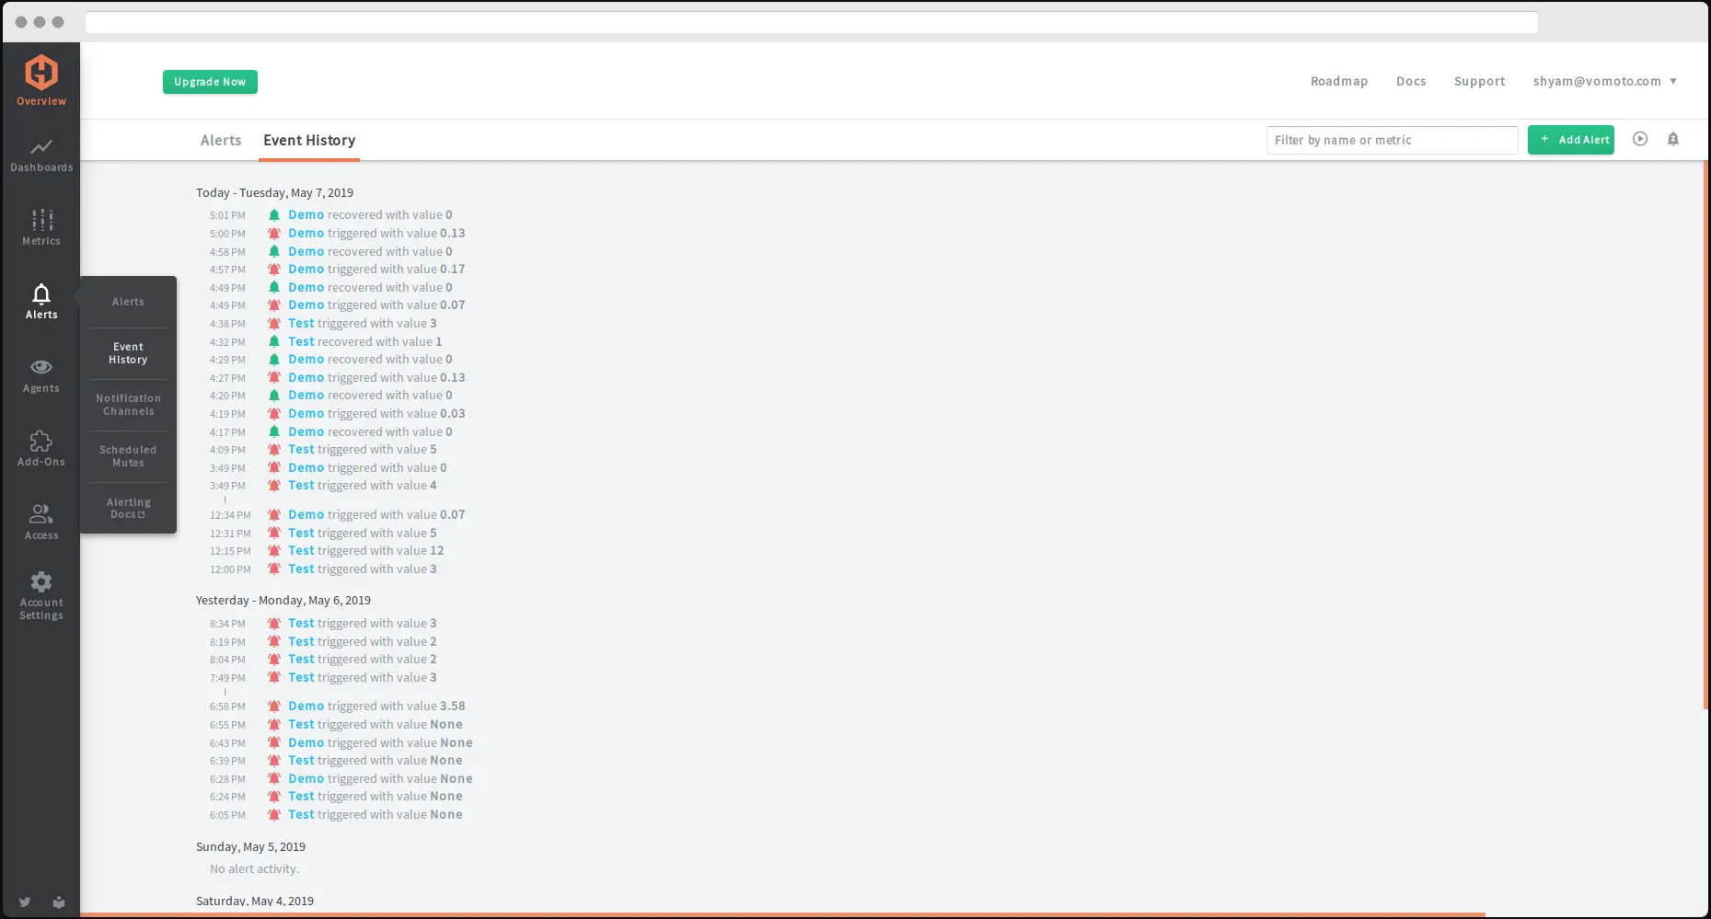The height and width of the screenshot is (919, 1711).
Task: Open Demo link at 5:01 PM recovered event
Action: click(x=306, y=215)
